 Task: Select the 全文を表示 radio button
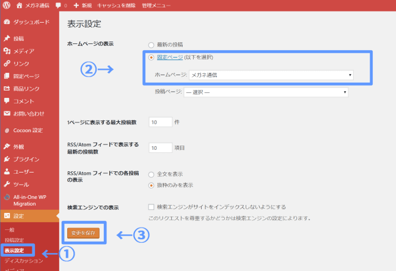tap(151, 174)
